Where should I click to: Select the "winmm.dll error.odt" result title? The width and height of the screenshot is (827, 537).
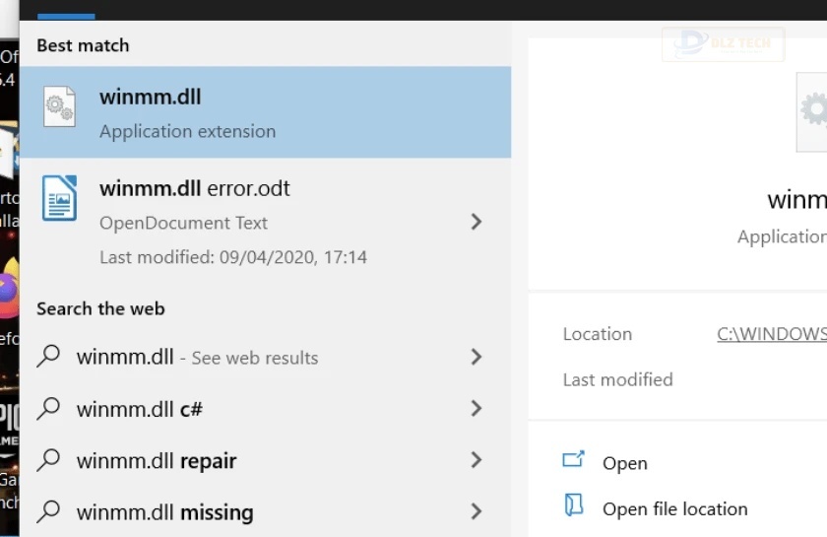(x=195, y=188)
